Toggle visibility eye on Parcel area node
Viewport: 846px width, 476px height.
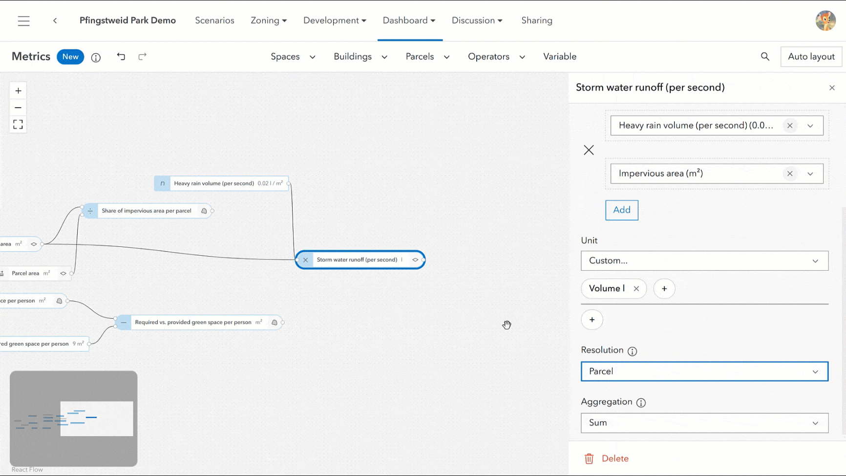point(63,273)
